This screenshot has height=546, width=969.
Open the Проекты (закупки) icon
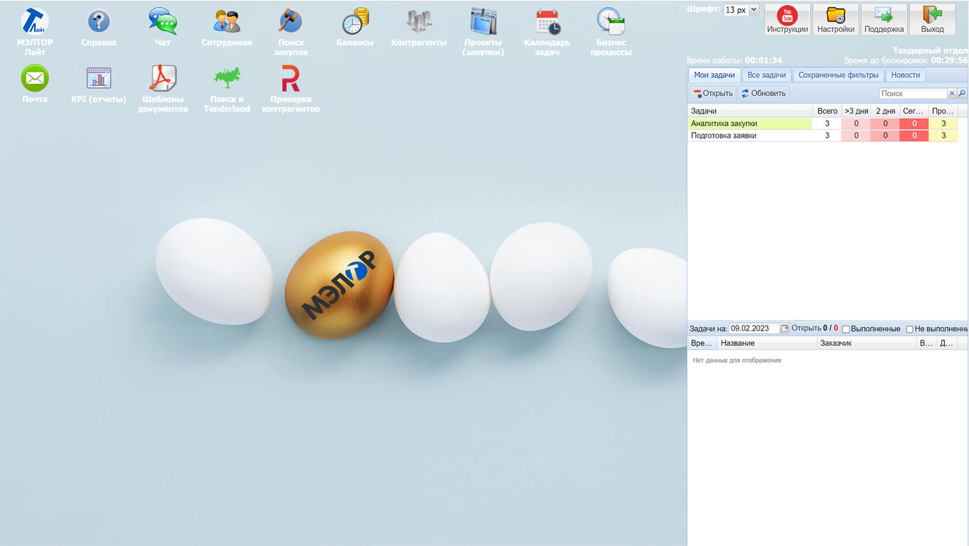pos(483,32)
